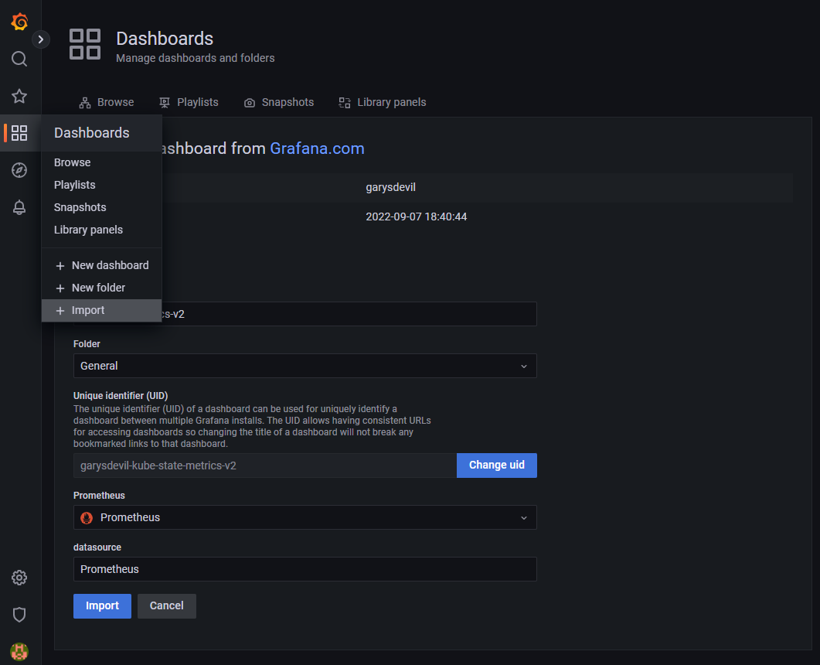The image size is (820, 665).
Task: Click the Cancel button
Action: (167, 606)
